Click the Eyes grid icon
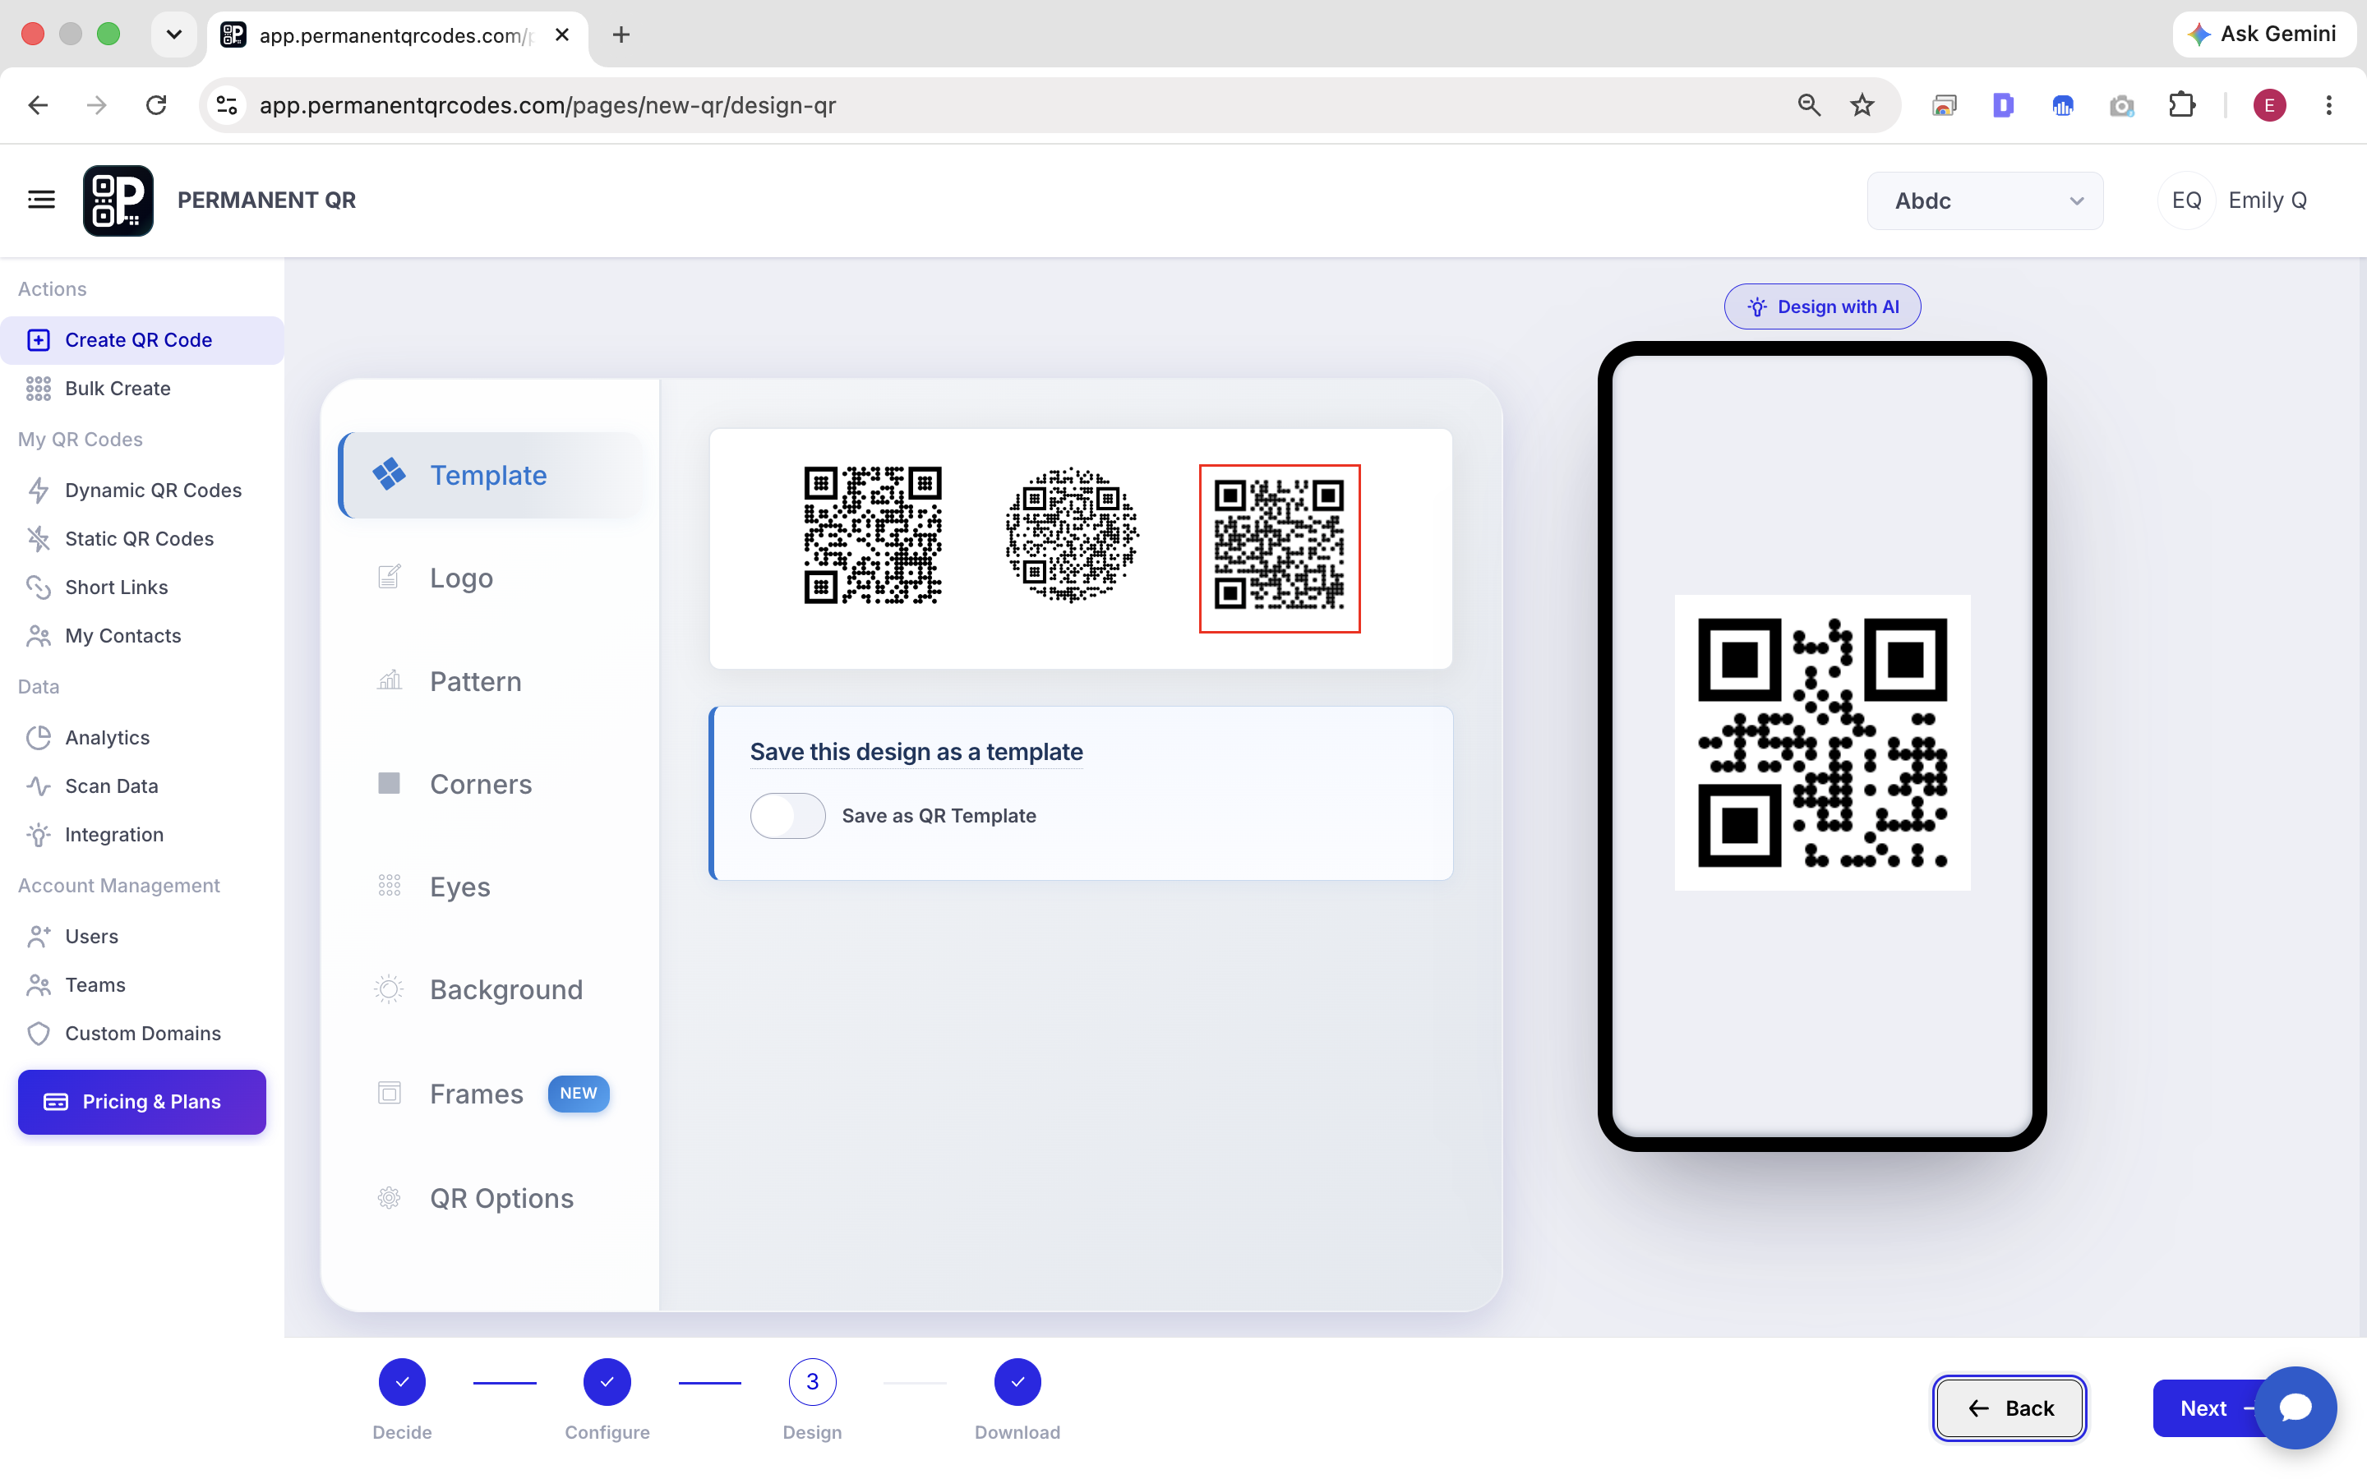The width and height of the screenshot is (2367, 1479). coord(390,887)
